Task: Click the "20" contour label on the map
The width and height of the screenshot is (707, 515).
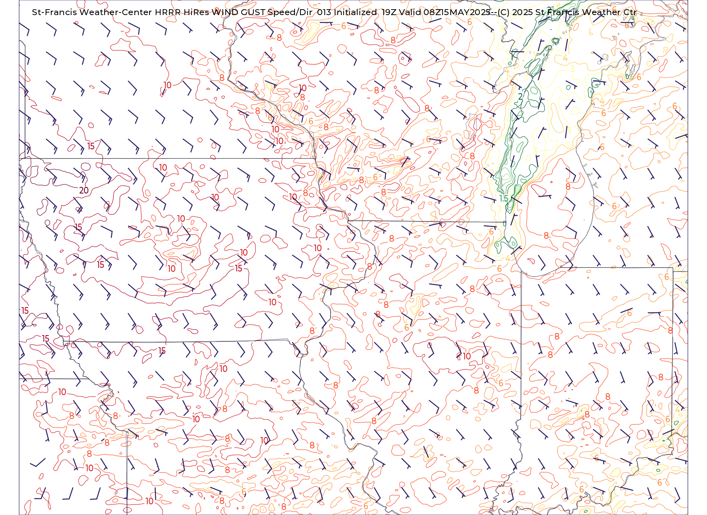Action: (x=84, y=191)
